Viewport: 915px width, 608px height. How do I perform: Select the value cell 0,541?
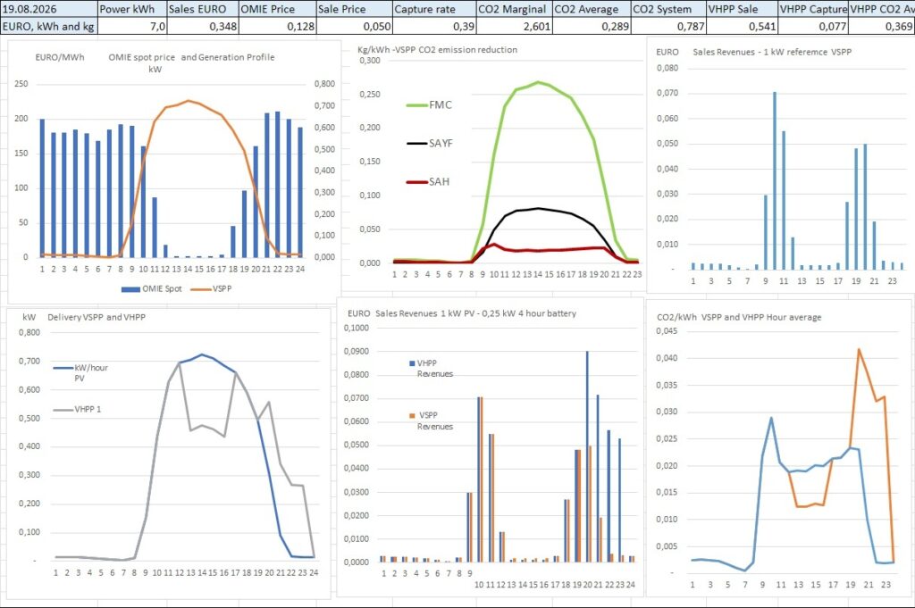(x=743, y=26)
